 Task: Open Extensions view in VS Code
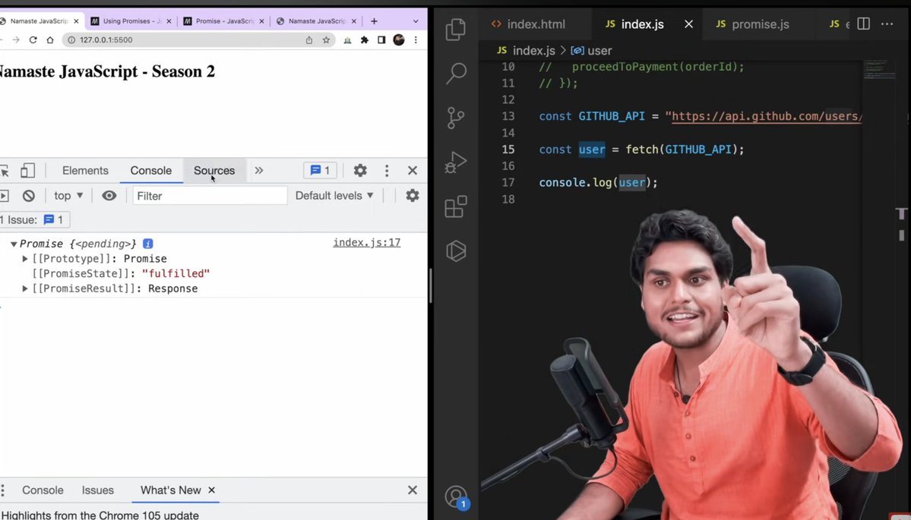tap(456, 206)
